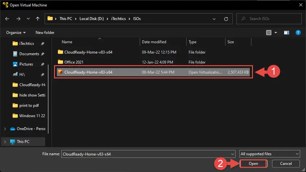Open recent locations dropdown arrow

28,19
